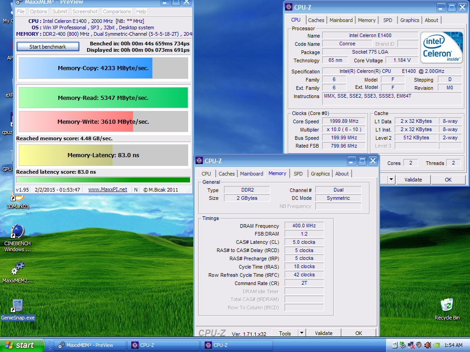The height and width of the screenshot is (352, 470).
Task: Switch to Caches tab in CPU-Z CPU window
Action: coord(316,20)
